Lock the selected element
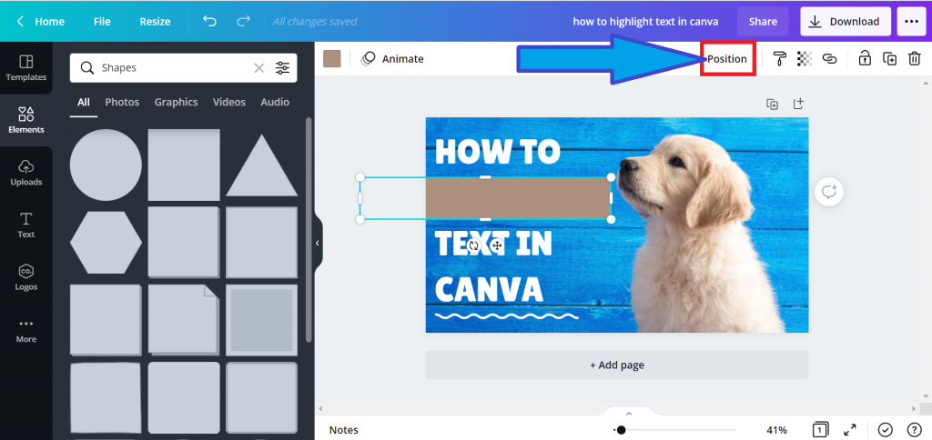Image resolution: width=932 pixels, height=440 pixels. [x=865, y=58]
